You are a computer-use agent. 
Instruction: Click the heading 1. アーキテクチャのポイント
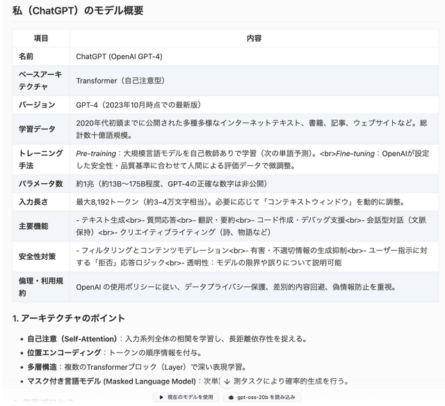click(69, 318)
